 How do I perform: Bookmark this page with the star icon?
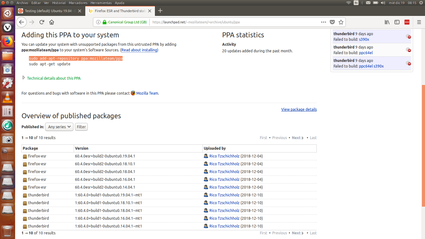[341, 22]
